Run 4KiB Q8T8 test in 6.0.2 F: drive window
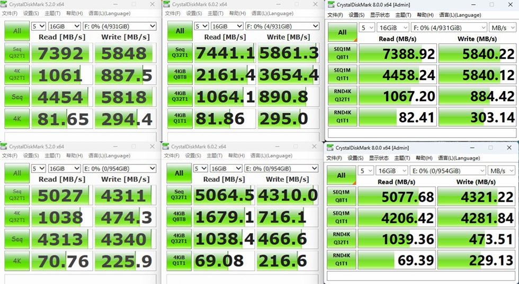The width and height of the screenshot is (519, 284). pos(180,75)
